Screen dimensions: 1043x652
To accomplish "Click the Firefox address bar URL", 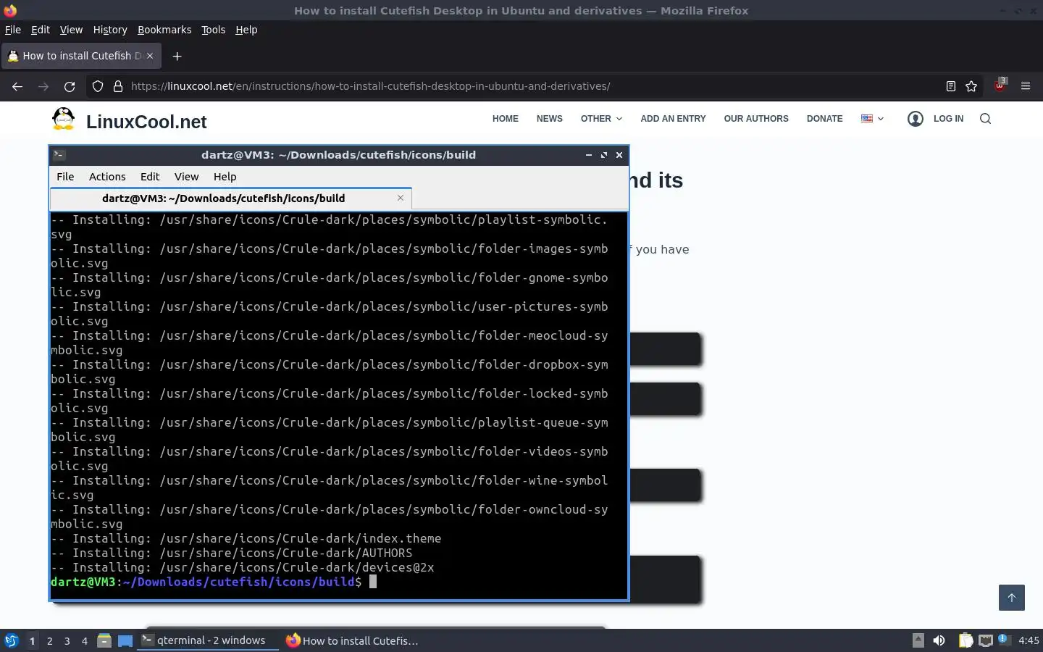I will click(370, 86).
